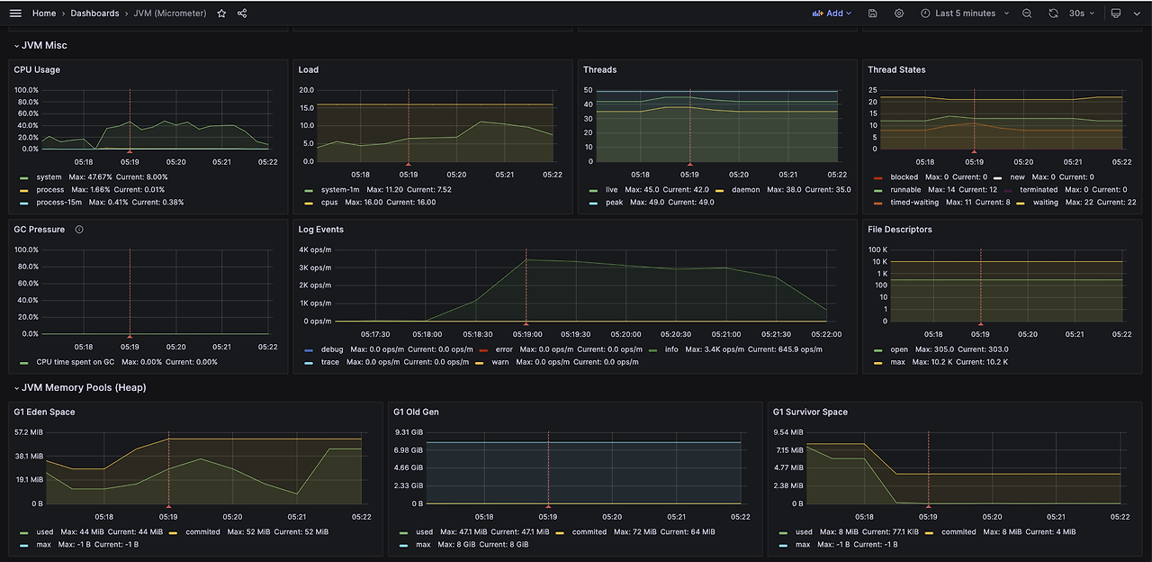Show GC Pressure panel info icon
Screen dimensions: 1152x562
click(79, 230)
